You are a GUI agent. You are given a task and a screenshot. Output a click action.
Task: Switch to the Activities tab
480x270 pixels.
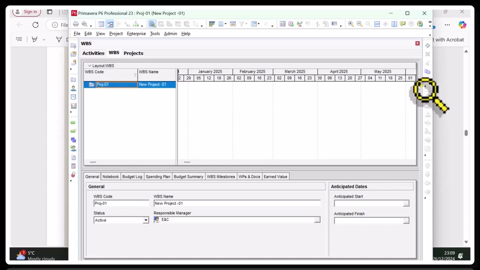pos(93,53)
